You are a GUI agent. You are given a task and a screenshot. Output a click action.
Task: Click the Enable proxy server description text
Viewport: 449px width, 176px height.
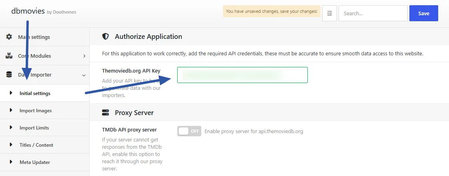point(254,131)
